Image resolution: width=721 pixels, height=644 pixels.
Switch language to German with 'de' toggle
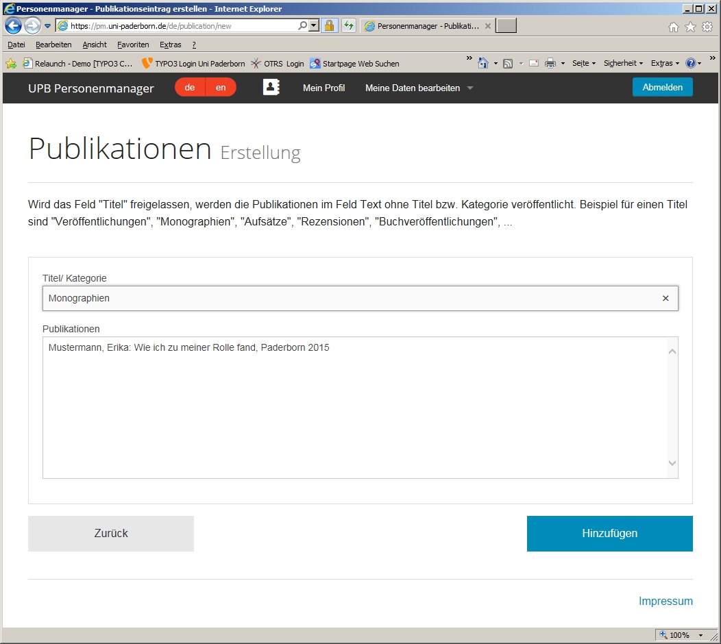coord(190,88)
